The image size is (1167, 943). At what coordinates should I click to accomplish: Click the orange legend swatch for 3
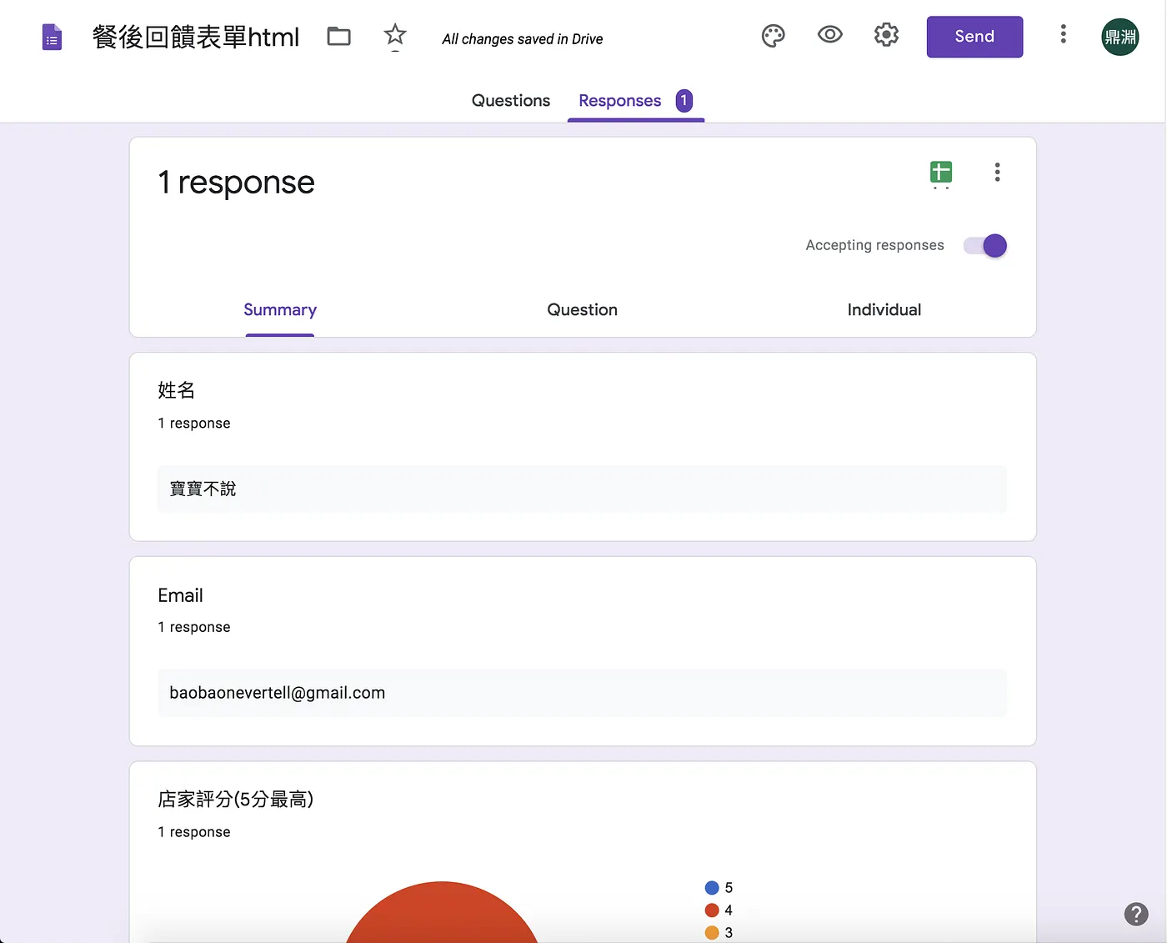pos(712,933)
